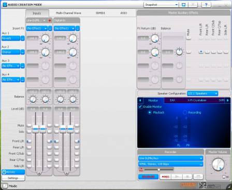This screenshot has height=190, width=232.
Task: Mute the Aux 1 effect return
Action: tap(189, 38)
